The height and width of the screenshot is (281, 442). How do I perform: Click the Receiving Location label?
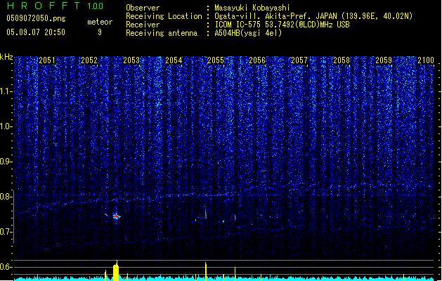(164, 16)
